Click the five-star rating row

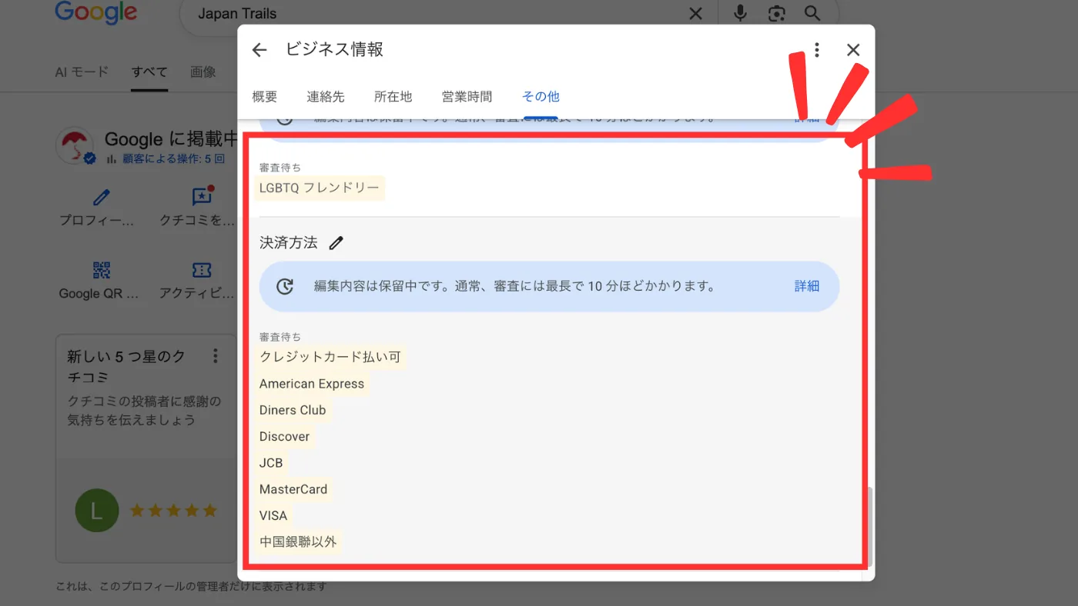(173, 511)
